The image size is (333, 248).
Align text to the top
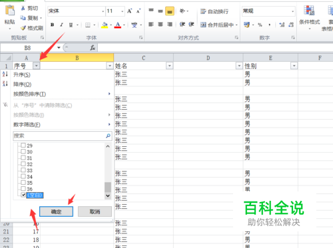(151, 11)
